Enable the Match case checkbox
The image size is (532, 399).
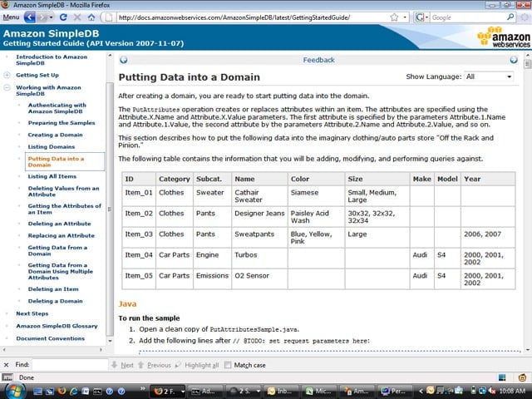coord(228,365)
